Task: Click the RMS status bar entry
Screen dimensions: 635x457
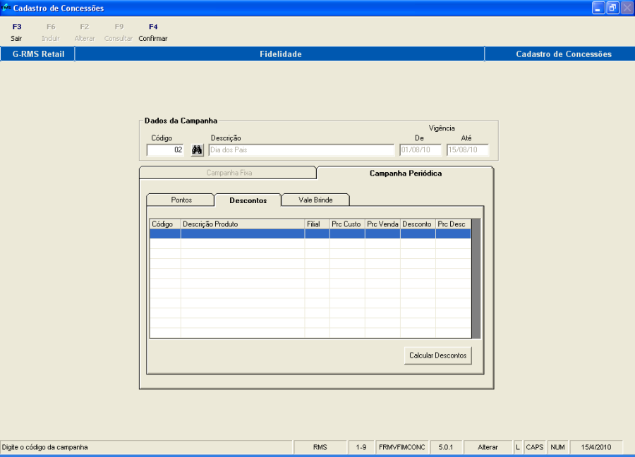Action: [320, 447]
